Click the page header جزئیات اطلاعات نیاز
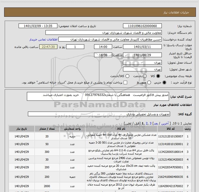This screenshot has height=192, width=199. coord(176,12)
